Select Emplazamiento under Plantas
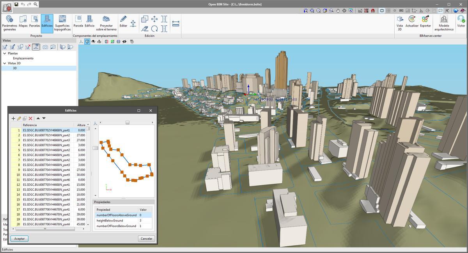The width and height of the screenshot is (468, 253). [x=24, y=58]
